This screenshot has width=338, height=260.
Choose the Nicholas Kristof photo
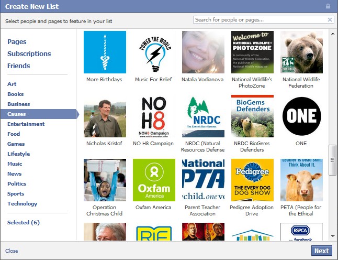click(105, 116)
